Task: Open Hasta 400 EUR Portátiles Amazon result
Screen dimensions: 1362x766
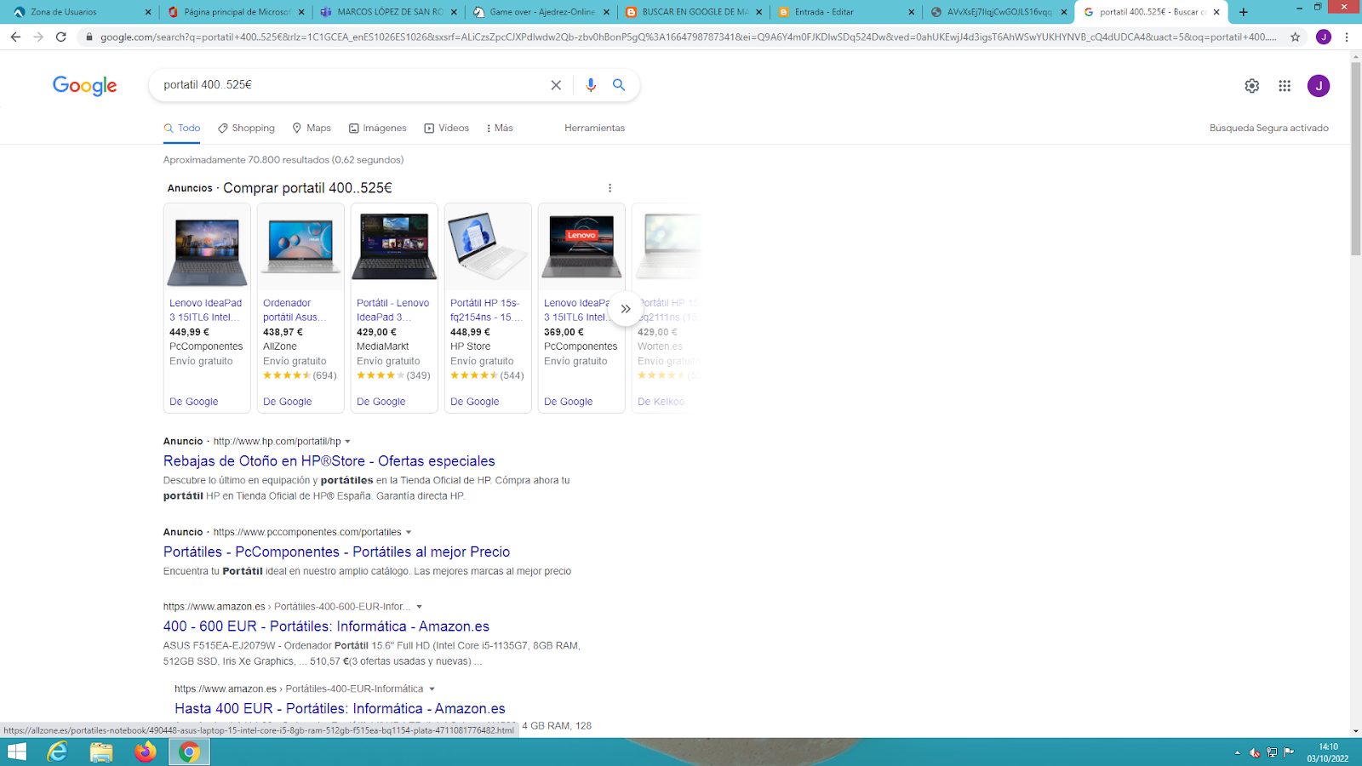Action: tap(340, 709)
